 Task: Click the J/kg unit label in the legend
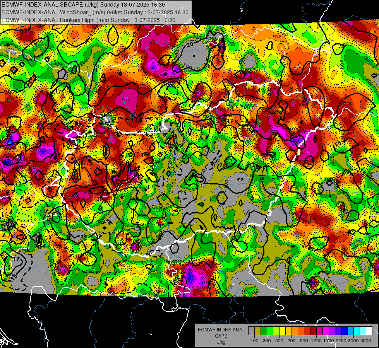click(221, 343)
